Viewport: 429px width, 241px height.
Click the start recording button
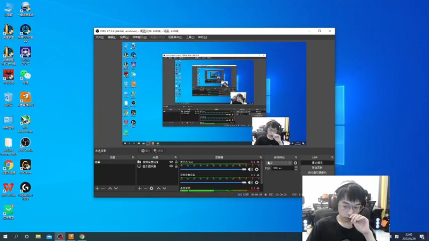coord(317,168)
